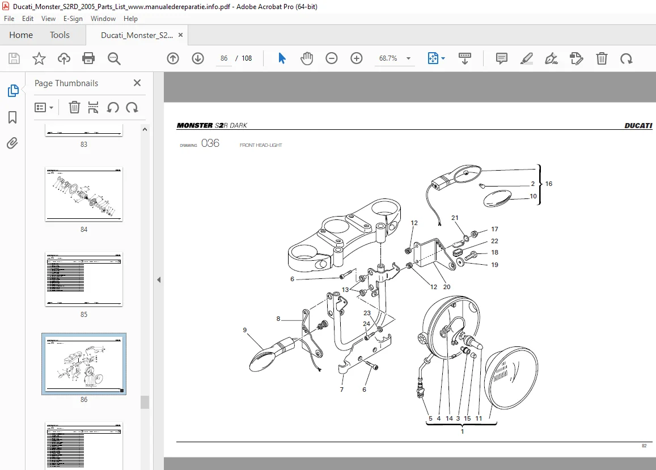Delete selected thumbnail page
656x470 pixels.
pyautogui.click(x=74, y=108)
